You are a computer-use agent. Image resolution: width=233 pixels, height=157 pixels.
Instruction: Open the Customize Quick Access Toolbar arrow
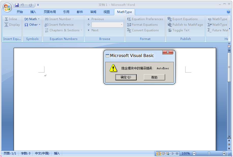tap(38, 5)
